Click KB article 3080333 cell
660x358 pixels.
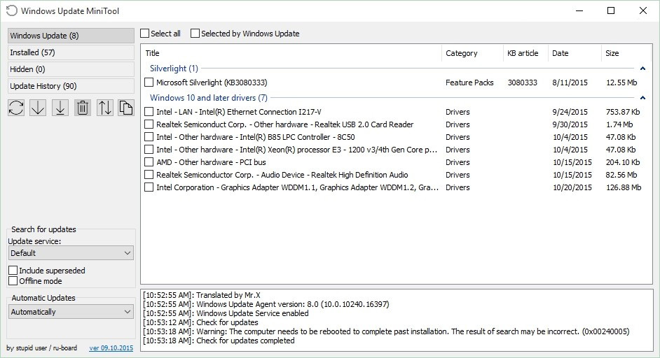pyautogui.click(x=523, y=83)
